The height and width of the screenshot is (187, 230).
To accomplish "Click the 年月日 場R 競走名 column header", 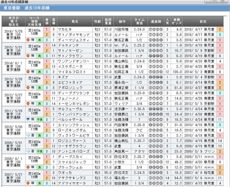I will coord(13,22).
